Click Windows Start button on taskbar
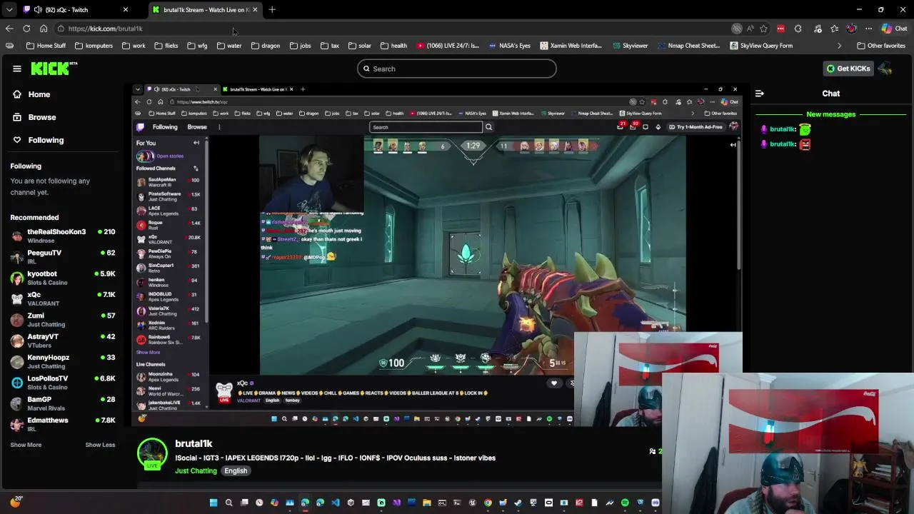914x514 pixels. pos(214,503)
